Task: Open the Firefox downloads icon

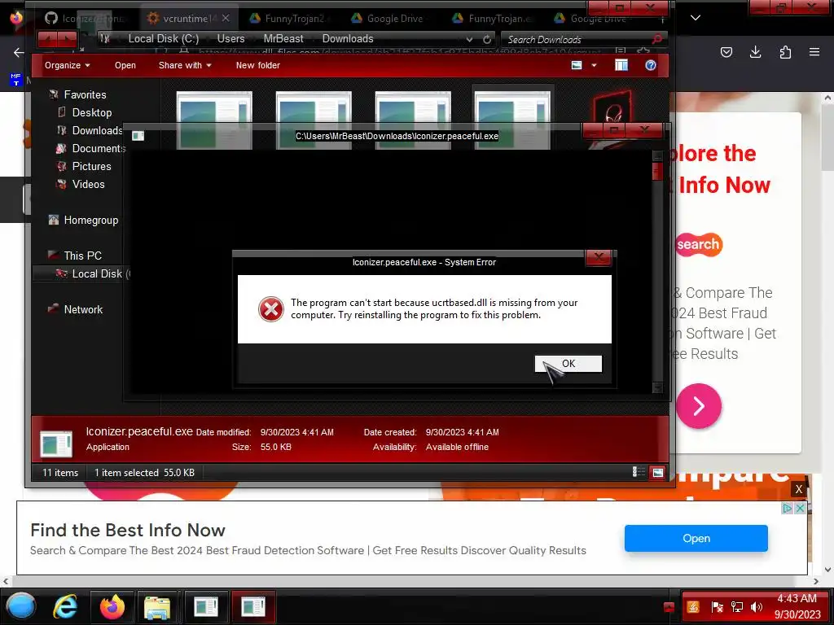Action: 755,52
